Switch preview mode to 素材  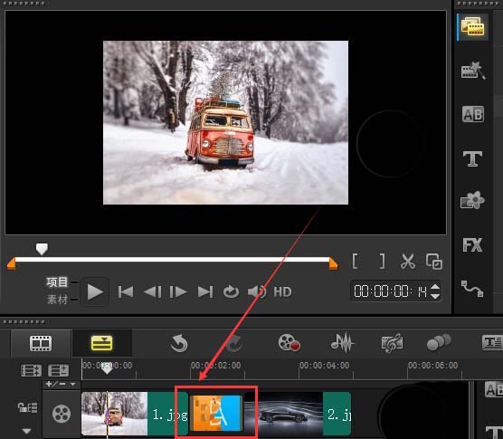coord(57,300)
